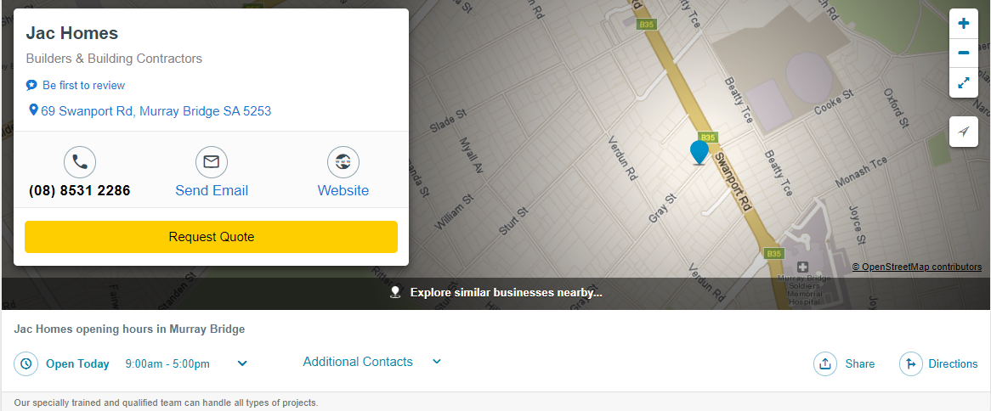The width and height of the screenshot is (991, 411).
Task: Expand Additional Contacts chevron
Action: [x=436, y=362]
